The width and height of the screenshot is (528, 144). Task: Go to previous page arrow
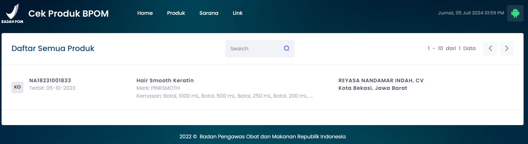490,48
